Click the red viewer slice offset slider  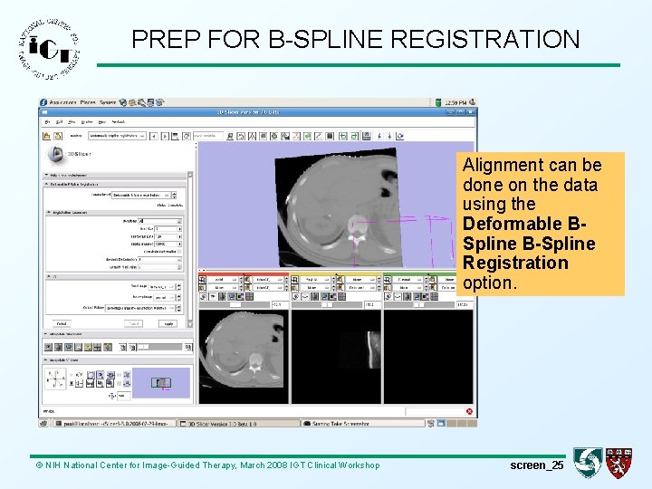235,305
